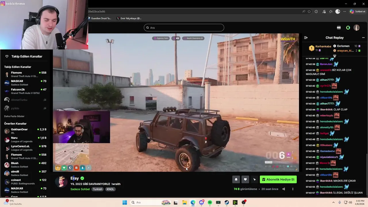Open the Naru League of Legends channel
The width and height of the screenshot is (368, 207).
pyautogui.click(x=26, y=139)
